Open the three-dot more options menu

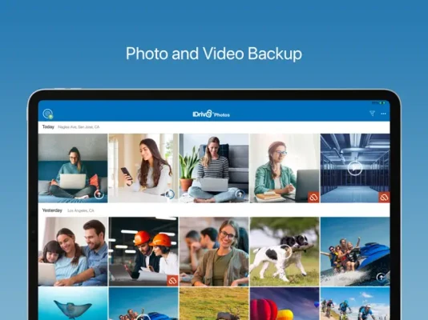point(383,114)
